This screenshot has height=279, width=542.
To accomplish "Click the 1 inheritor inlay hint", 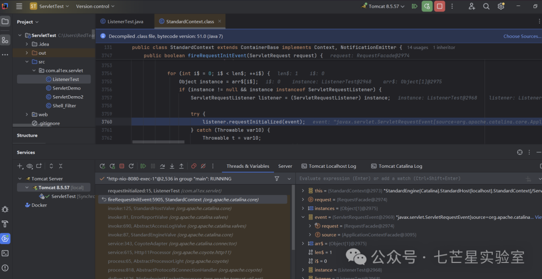I will click(x=444, y=48).
